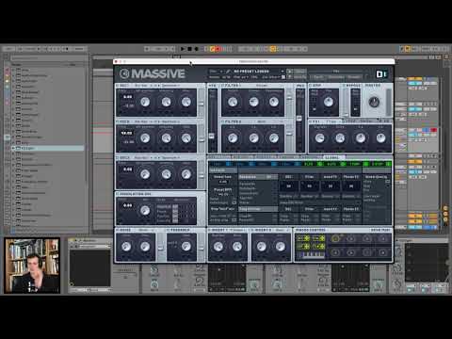Click Filter 1 first knob
452x339 pixels.
tap(233, 102)
